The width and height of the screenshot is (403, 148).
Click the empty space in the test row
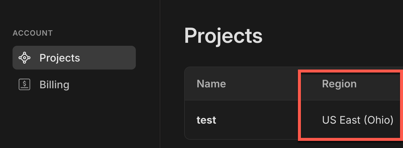pos(257,120)
